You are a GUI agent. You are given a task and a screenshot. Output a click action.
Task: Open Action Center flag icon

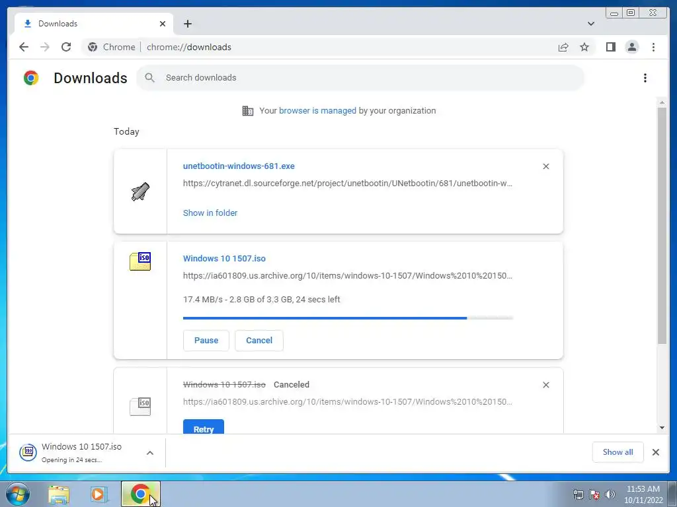(594, 494)
